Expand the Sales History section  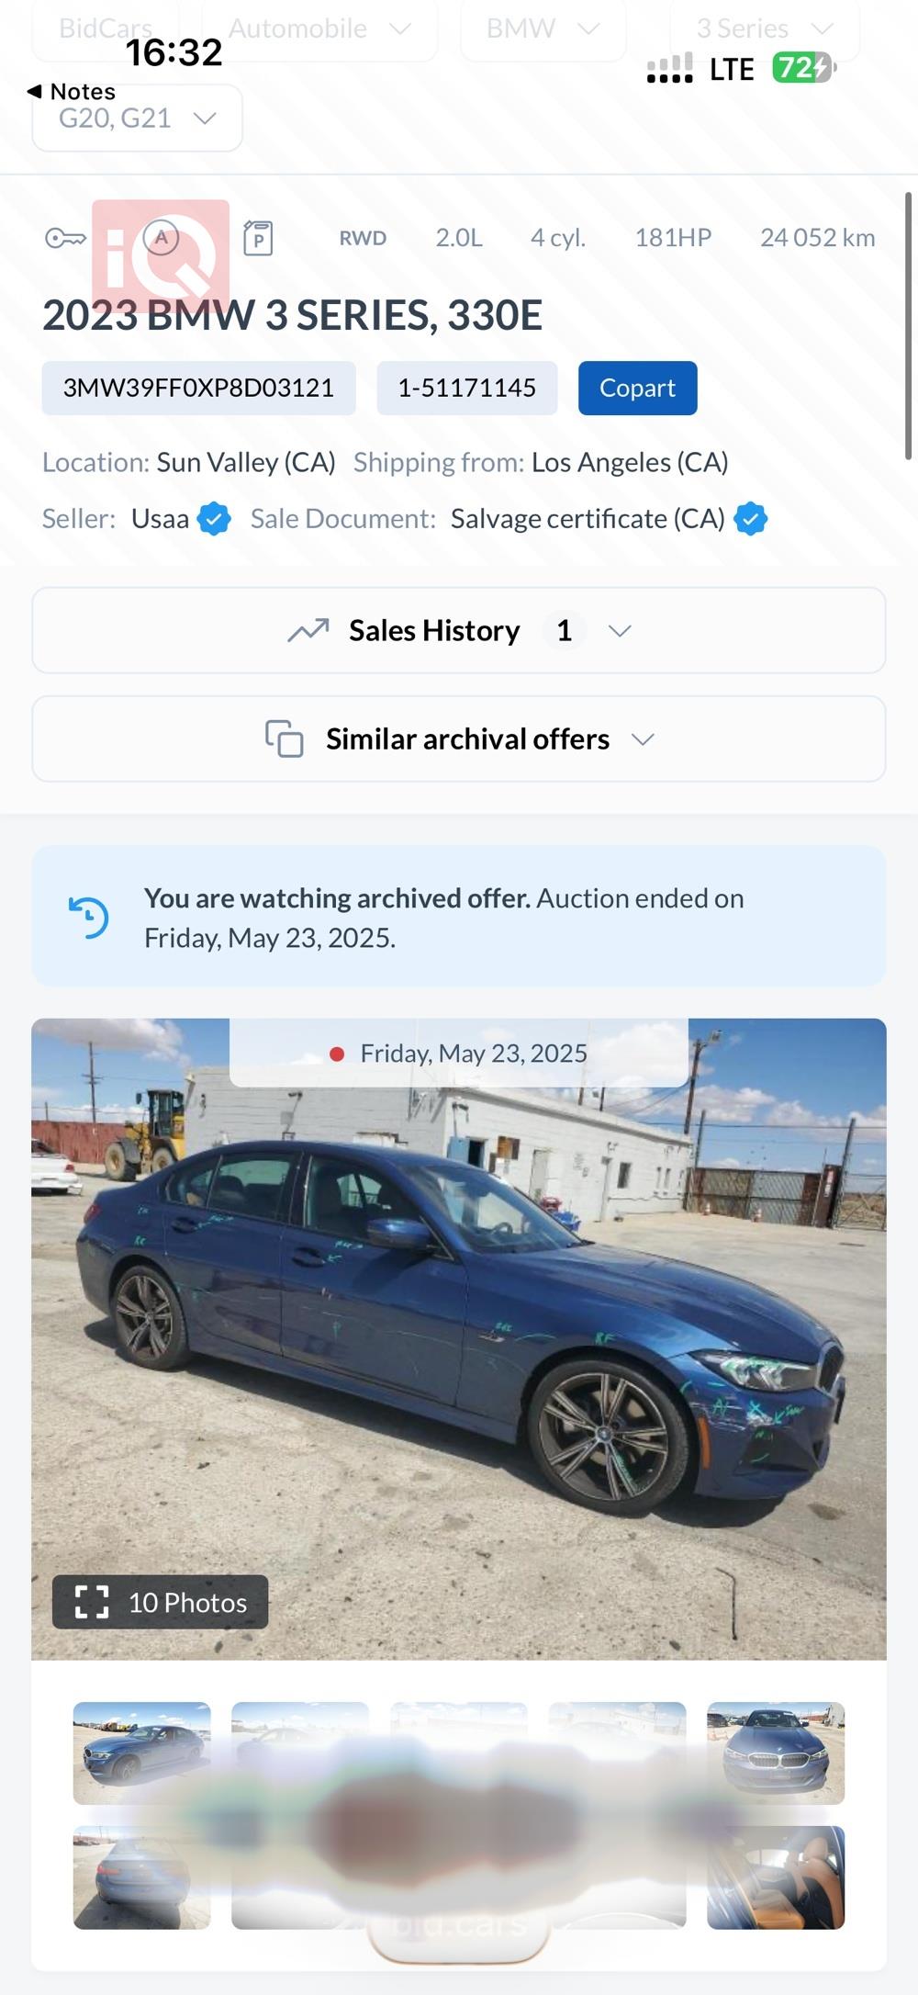pos(459,631)
